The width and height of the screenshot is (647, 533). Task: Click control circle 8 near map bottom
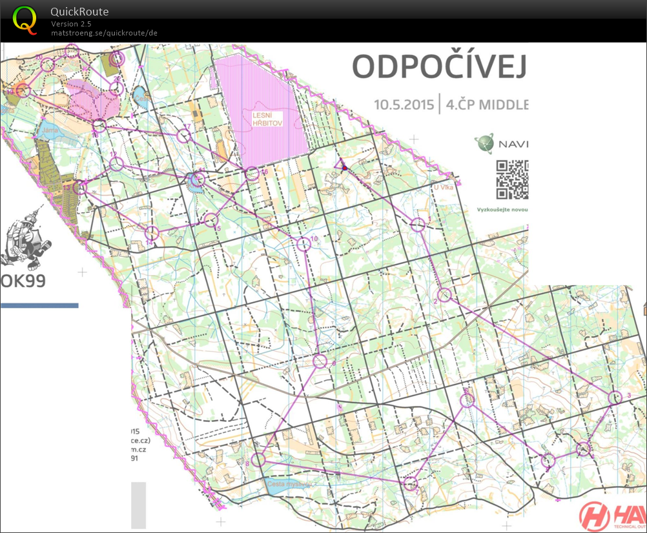coord(258,460)
